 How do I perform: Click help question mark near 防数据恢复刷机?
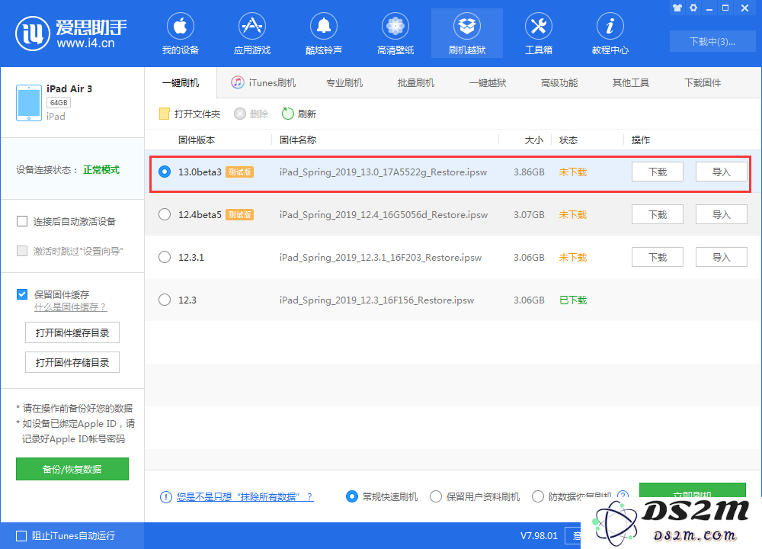(623, 495)
